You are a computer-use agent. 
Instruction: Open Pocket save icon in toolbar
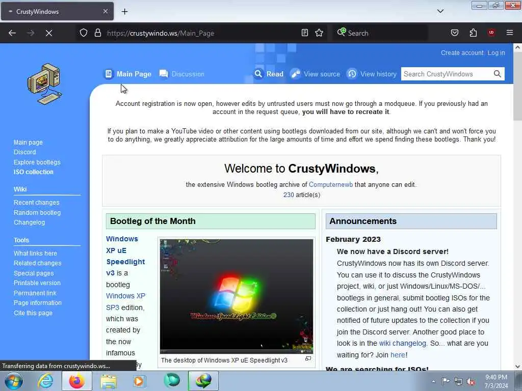point(454,33)
